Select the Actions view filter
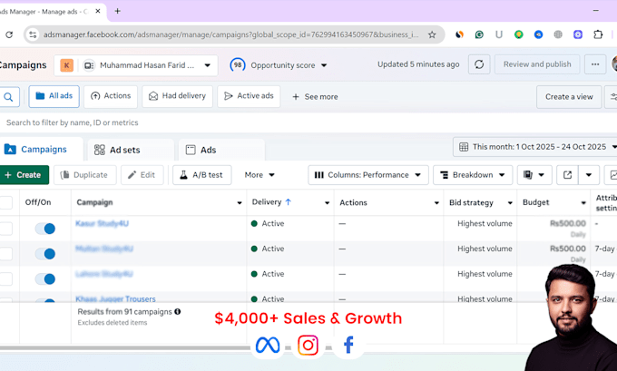Viewport: 617px width, 371px height. (x=111, y=96)
